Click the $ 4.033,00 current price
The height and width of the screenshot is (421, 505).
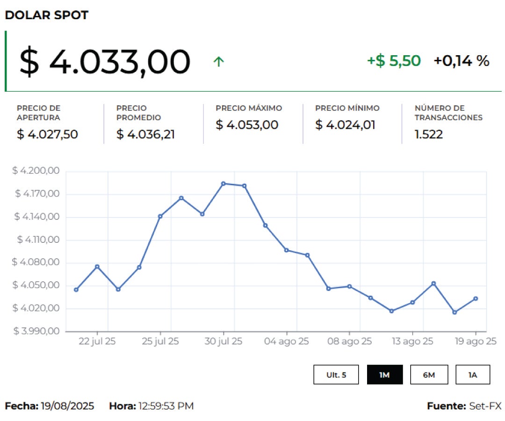coord(105,62)
